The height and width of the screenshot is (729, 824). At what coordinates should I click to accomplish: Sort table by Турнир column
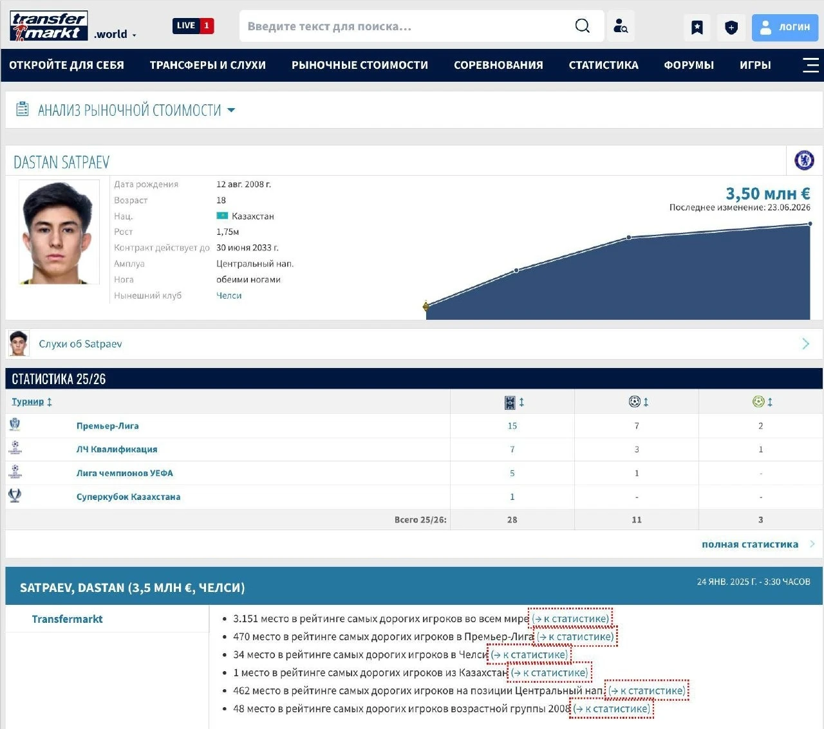32,401
